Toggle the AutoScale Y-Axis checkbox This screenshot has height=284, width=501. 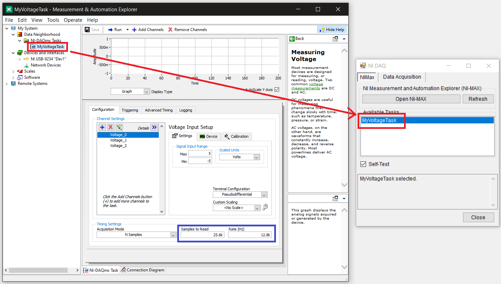277,90
